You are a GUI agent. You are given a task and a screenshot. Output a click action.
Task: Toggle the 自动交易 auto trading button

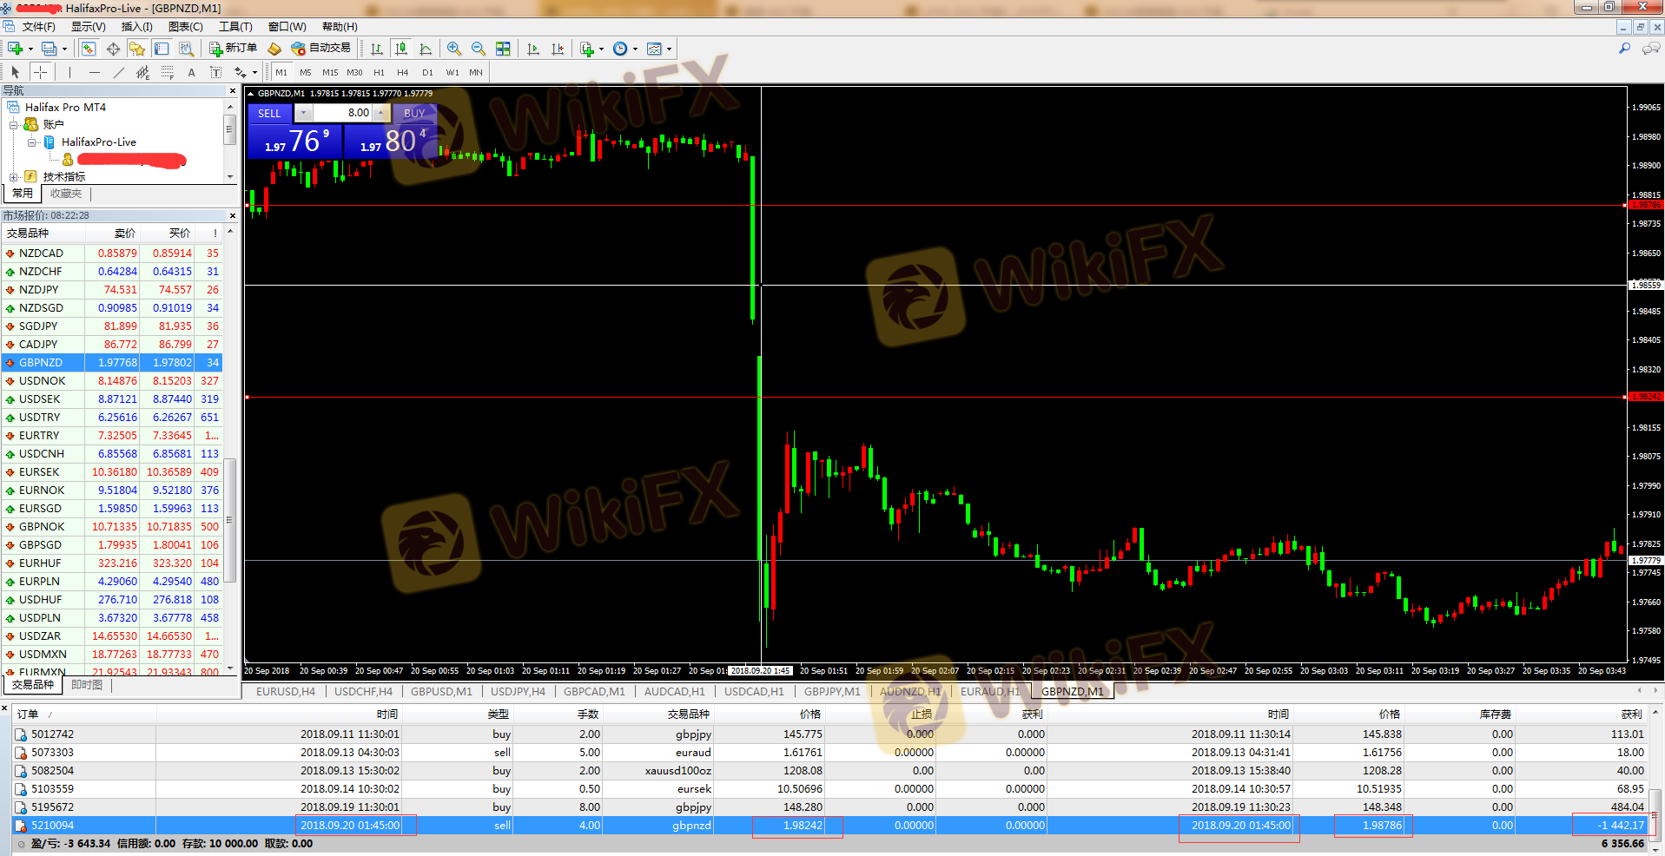coord(321,49)
